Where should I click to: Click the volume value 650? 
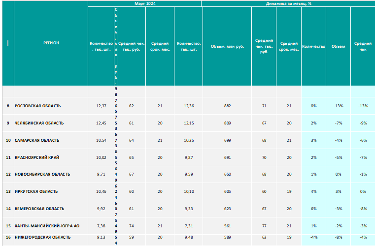click(x=227, y=174)
